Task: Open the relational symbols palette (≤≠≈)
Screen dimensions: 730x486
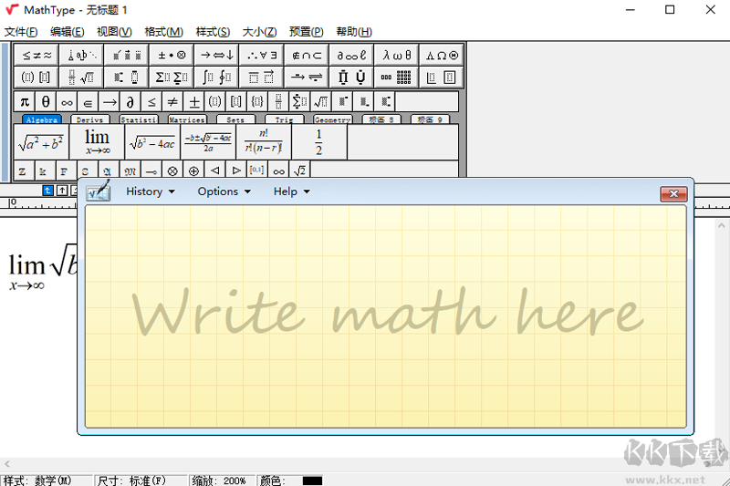Action: (38, 55)
